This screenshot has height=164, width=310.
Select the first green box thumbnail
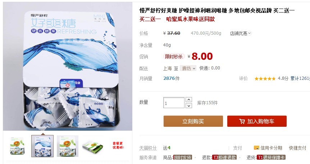(x=17, y=146)
